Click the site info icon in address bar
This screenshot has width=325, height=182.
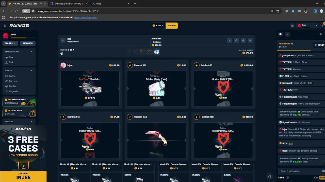(33, 11)
